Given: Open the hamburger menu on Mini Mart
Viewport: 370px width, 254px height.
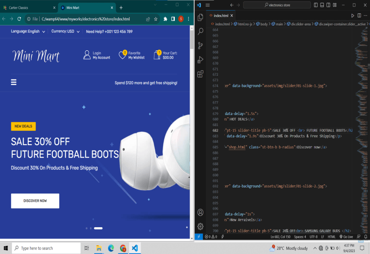Looking at the screenshot, I should (x=14, y=82).
